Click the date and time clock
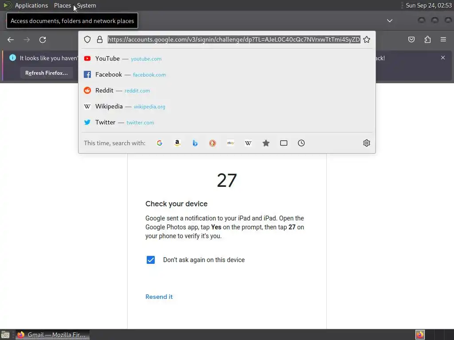The height and width of the screenshot is (340, 454). click(x=429, y=5)
